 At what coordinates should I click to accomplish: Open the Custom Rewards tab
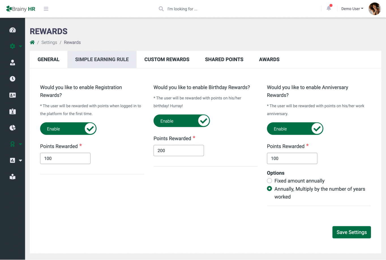pyautogui.click(x=167, y=59)
